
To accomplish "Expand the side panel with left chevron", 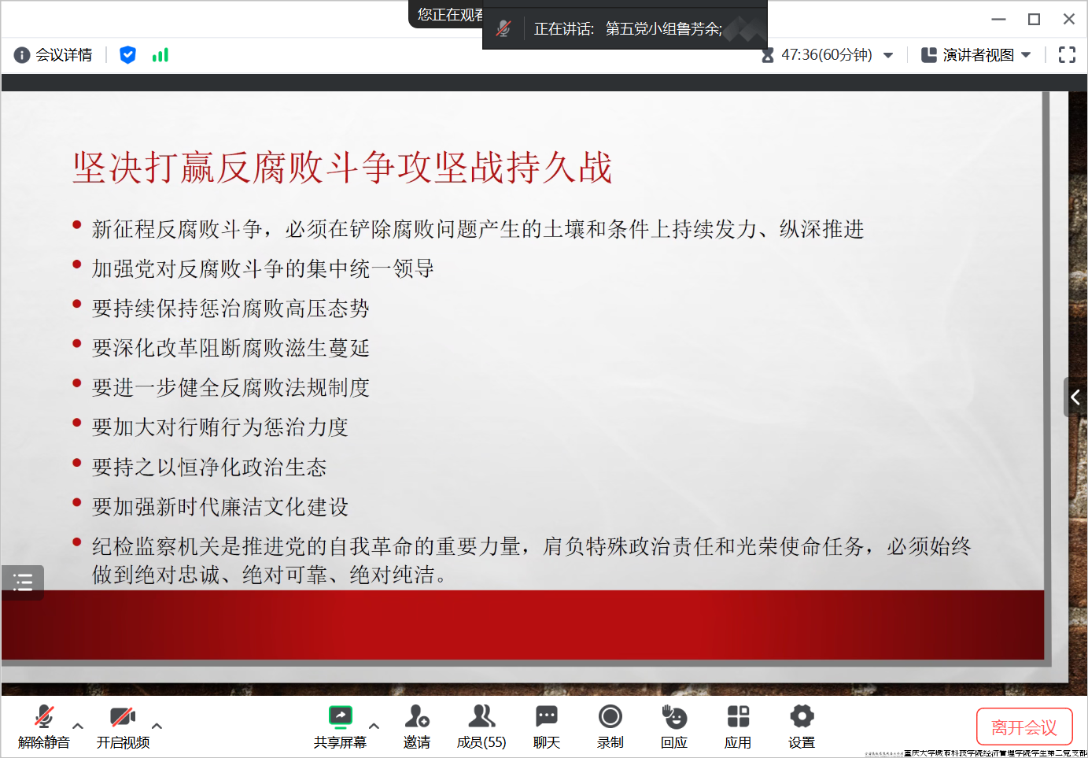I will click(1075, 397).
